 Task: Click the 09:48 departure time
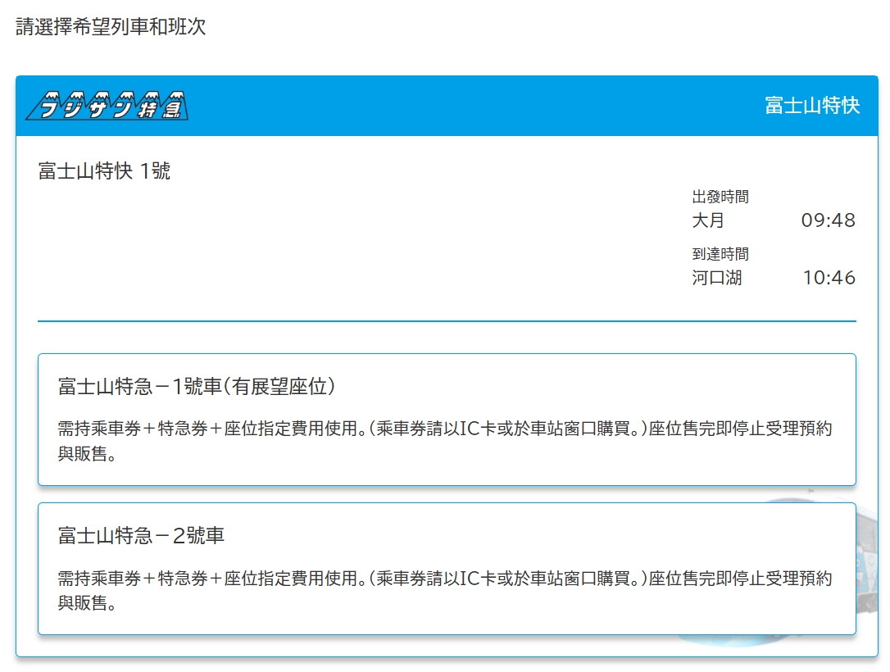pos(829,220)
